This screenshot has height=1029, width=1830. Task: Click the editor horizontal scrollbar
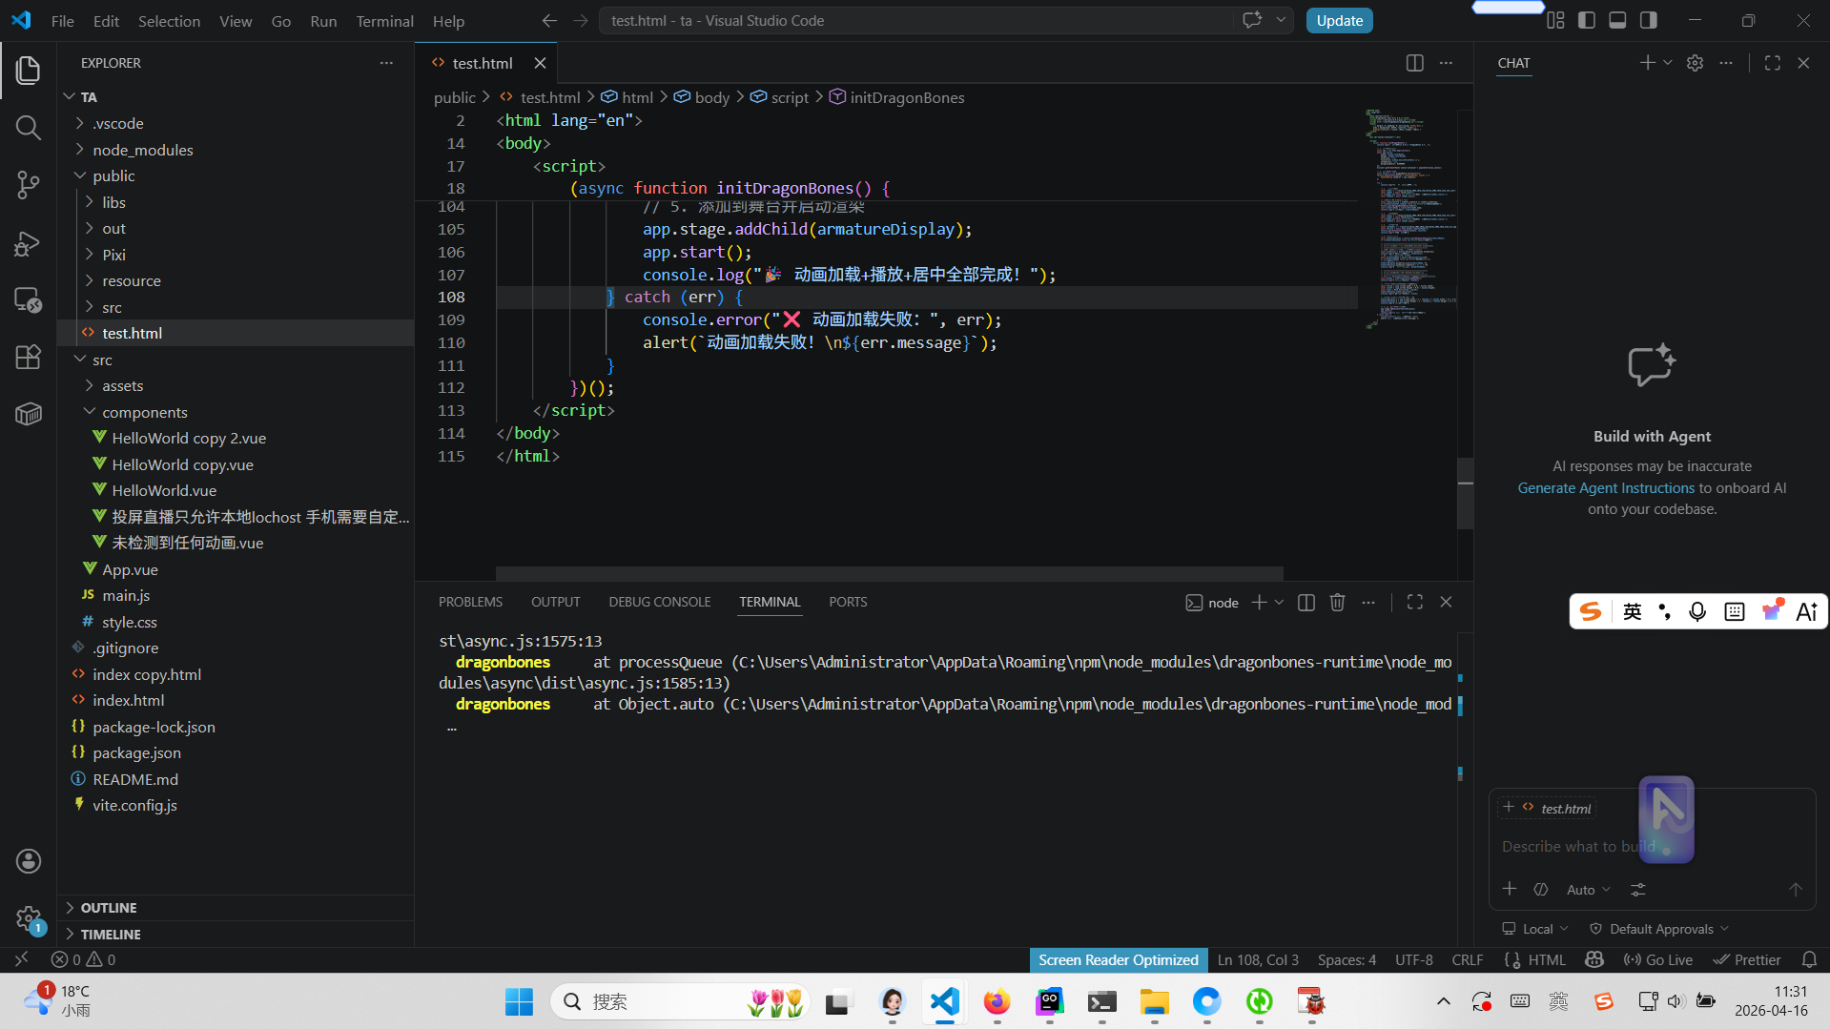889,573
